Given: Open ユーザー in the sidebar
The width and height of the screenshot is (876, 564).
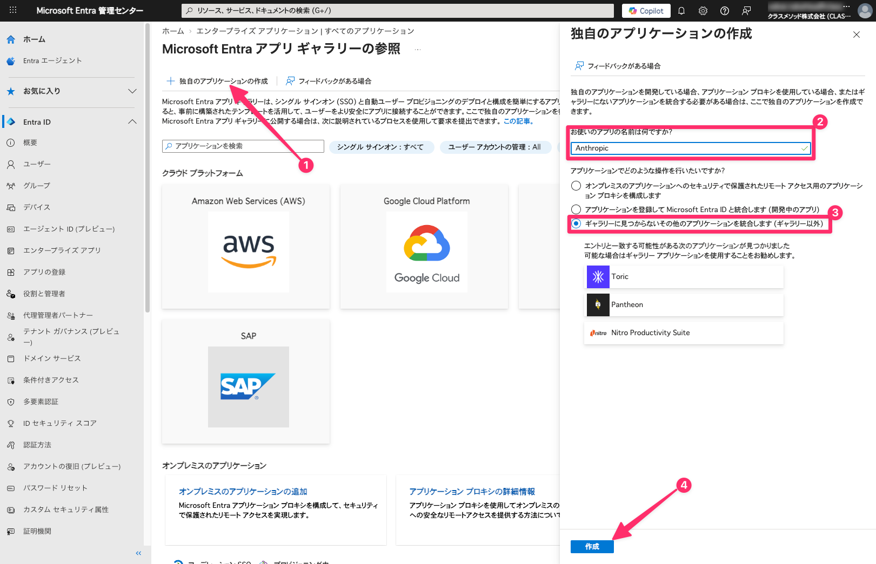Looking at the screenshot, I should click(37, 164).
